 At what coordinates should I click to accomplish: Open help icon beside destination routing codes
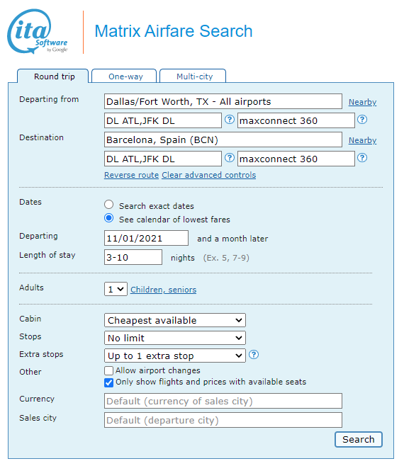(x=230, y=158)
